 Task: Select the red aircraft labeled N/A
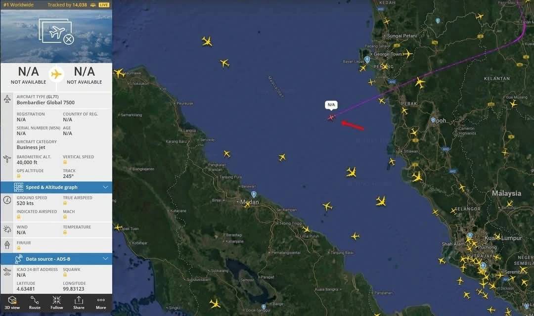point(331,118)
